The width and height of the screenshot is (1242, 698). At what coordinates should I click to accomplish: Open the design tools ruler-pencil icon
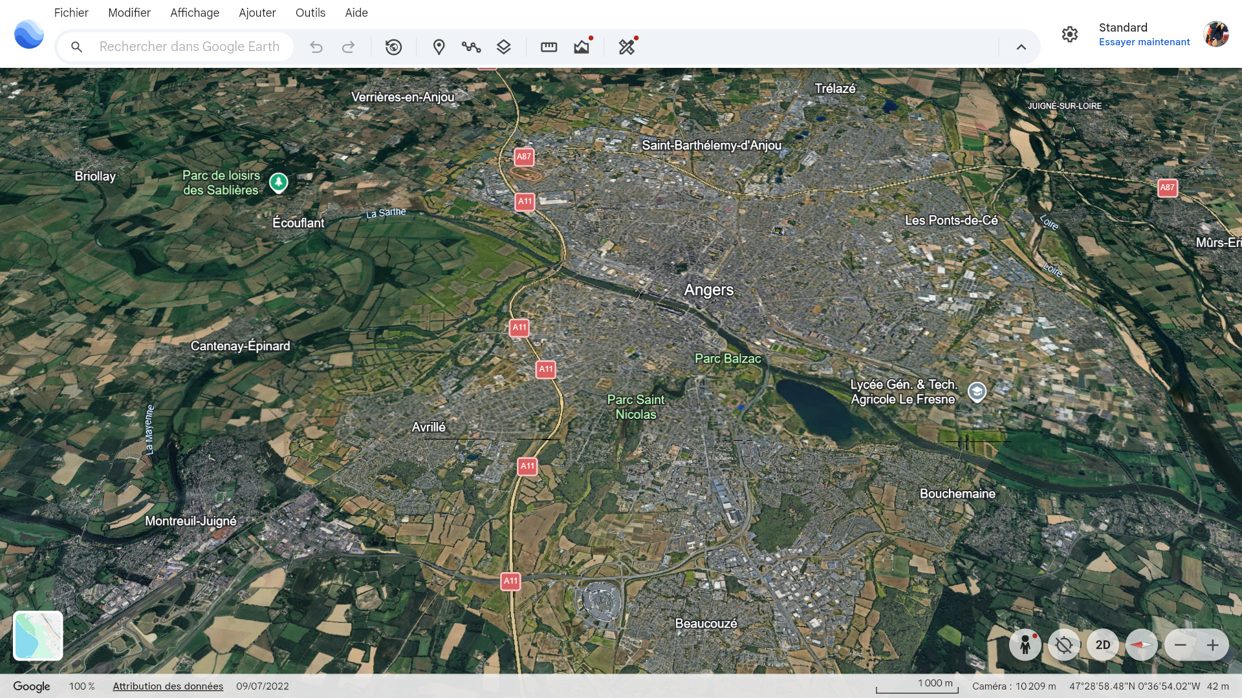pyautogui.click(x=627, y=47)
